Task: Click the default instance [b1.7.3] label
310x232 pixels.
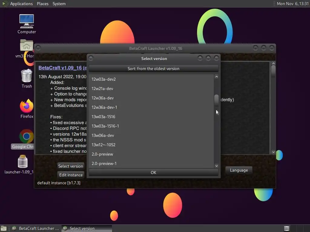Action: (59, 183)
